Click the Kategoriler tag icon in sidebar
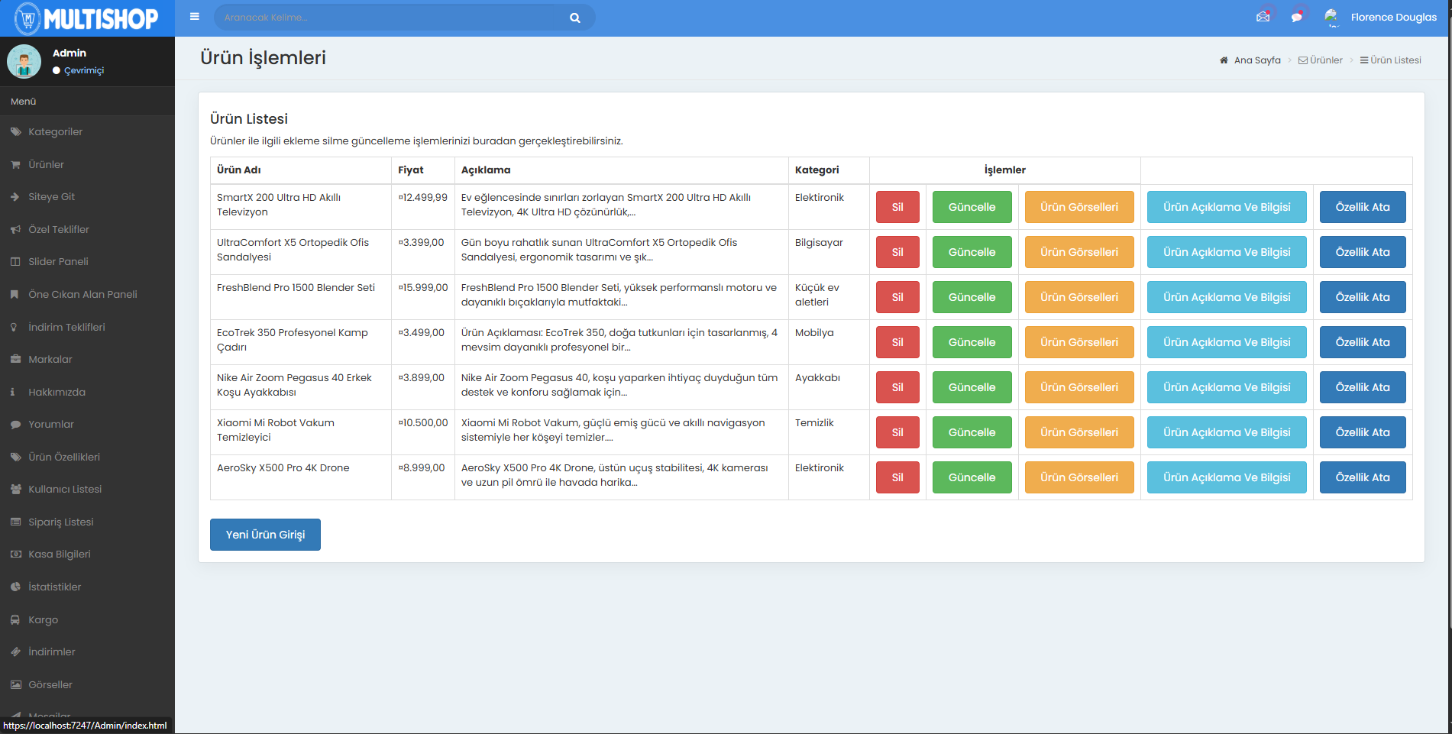Screen dimensions: 1452x734 (x=15, y=131)
